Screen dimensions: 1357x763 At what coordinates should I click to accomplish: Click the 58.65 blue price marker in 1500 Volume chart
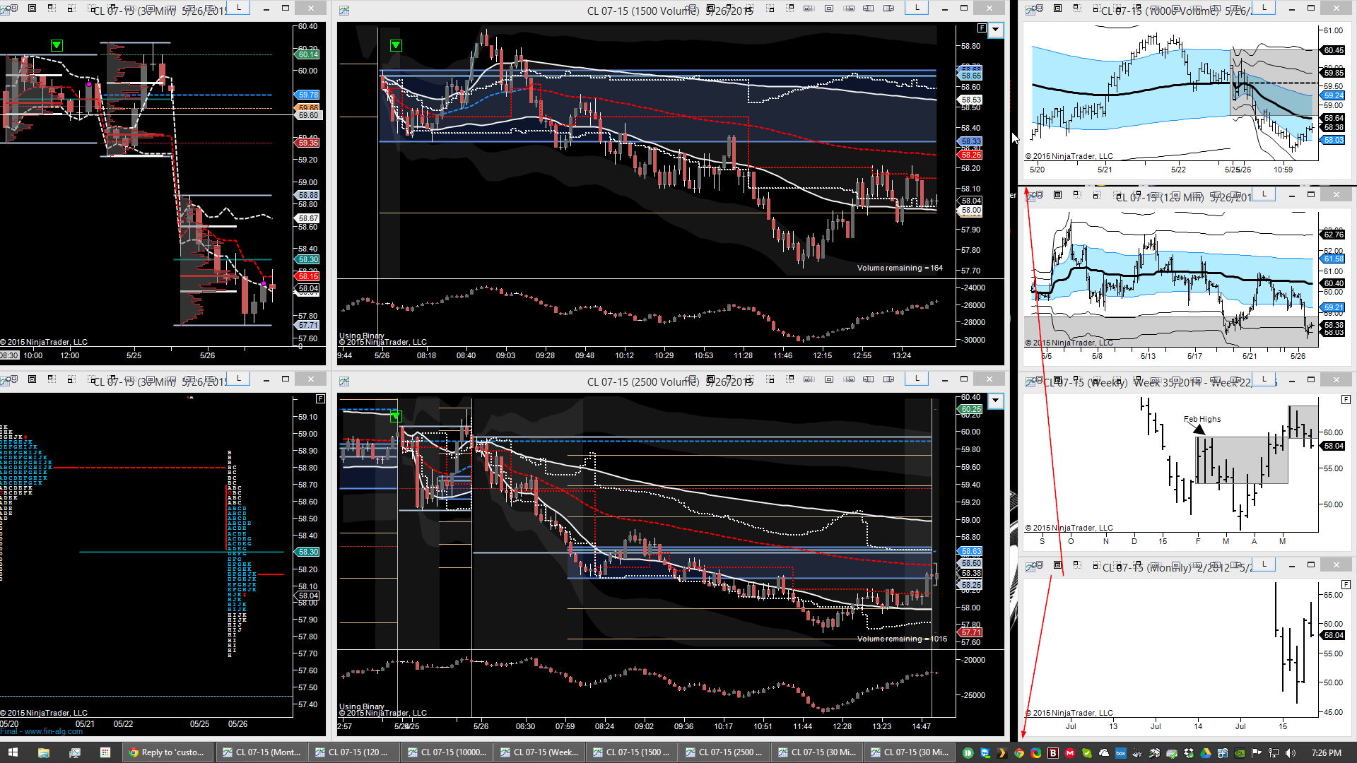971,76
